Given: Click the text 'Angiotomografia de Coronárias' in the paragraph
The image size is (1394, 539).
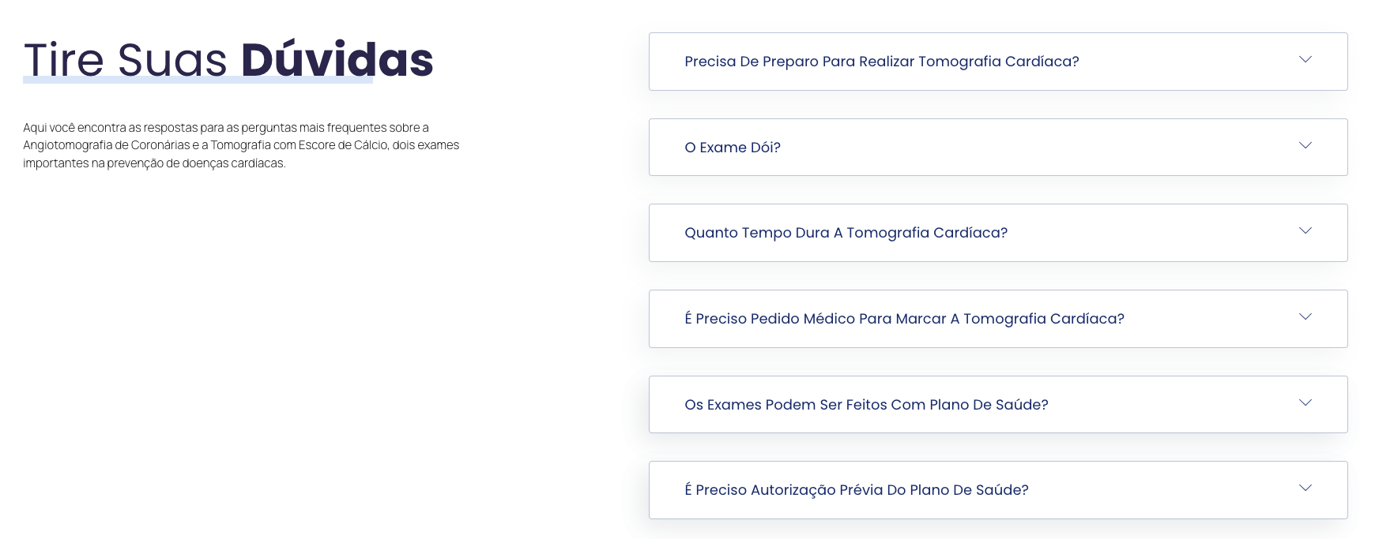Looking at the screenshot, I should 107,145.
